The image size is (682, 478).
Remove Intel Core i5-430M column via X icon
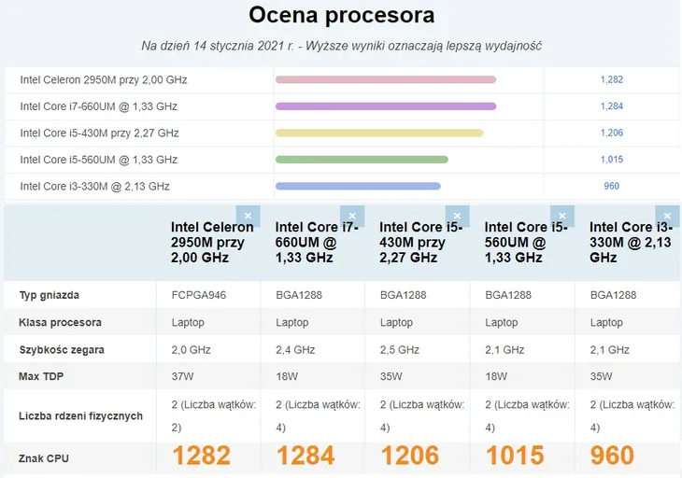(457, 216)
